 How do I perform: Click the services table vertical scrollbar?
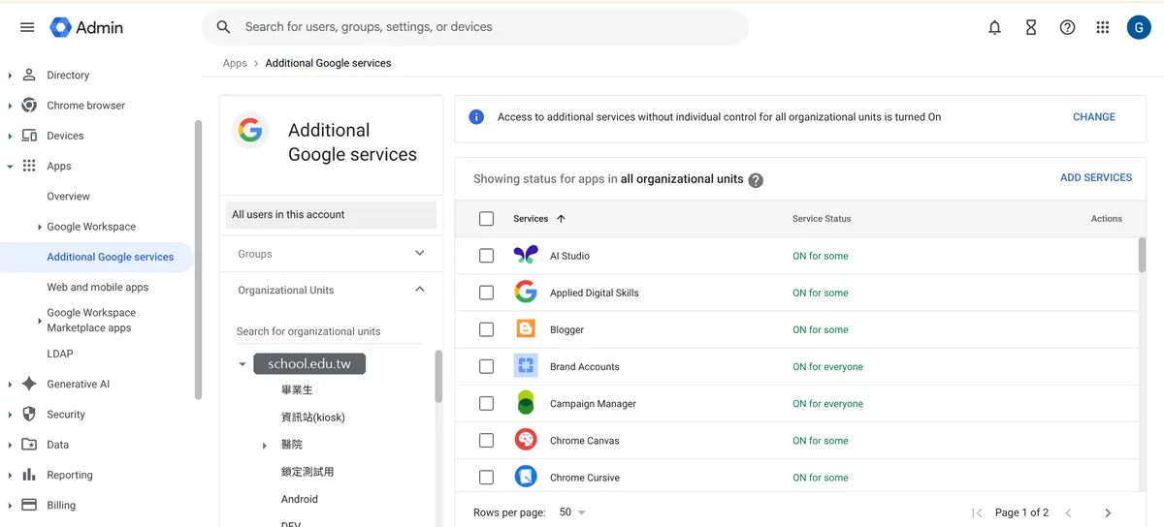[1142, 254]
